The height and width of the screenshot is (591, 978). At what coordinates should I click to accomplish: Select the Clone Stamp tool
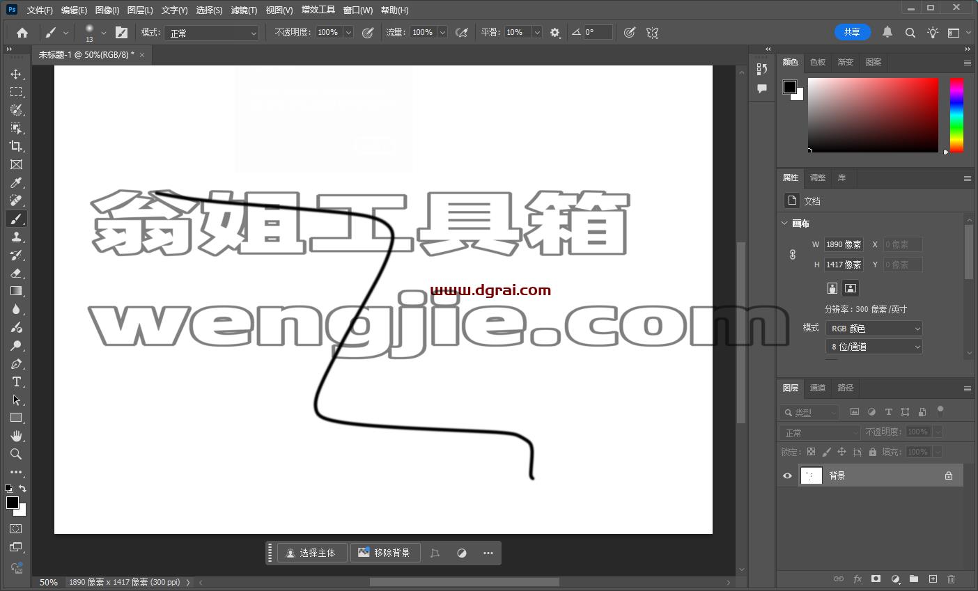(16, 237)
